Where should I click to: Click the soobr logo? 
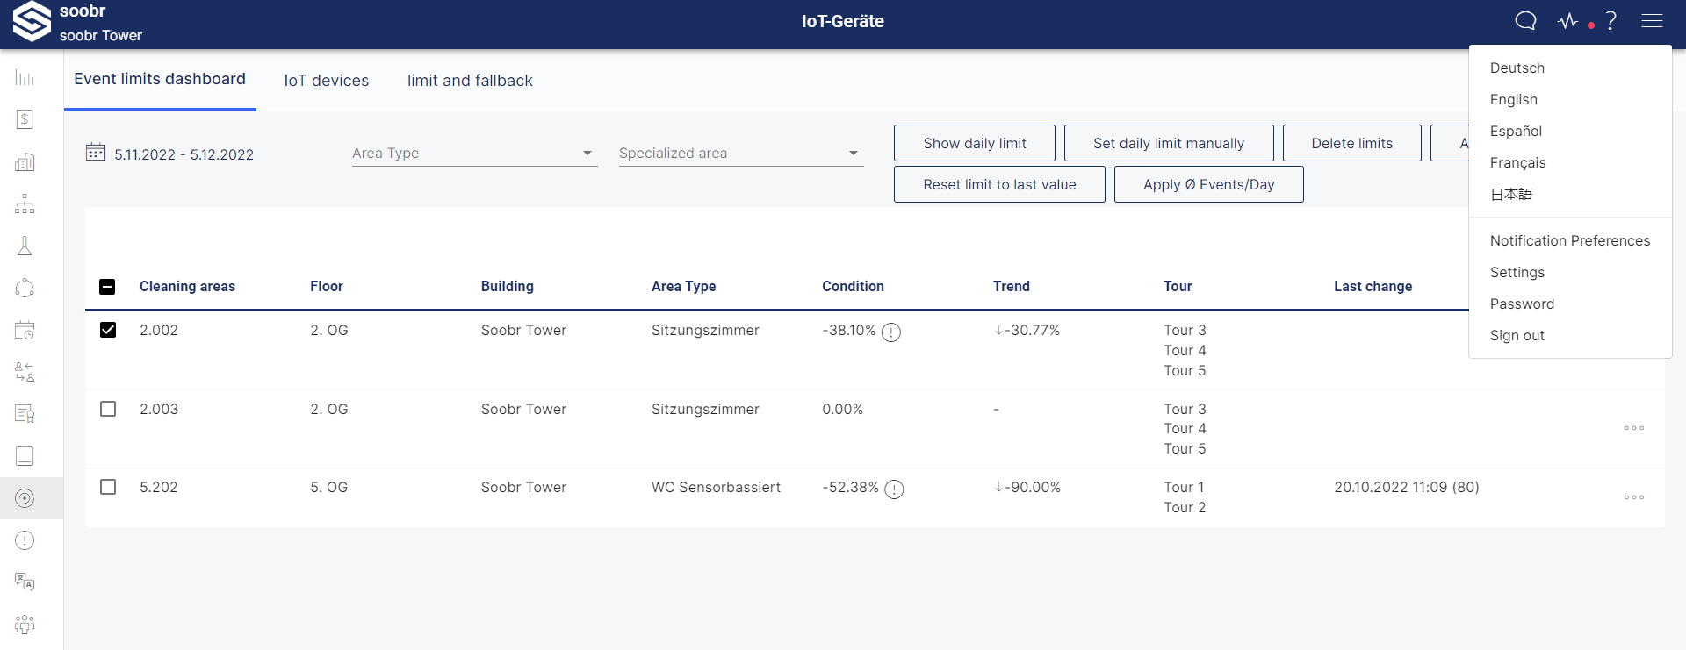32,21
